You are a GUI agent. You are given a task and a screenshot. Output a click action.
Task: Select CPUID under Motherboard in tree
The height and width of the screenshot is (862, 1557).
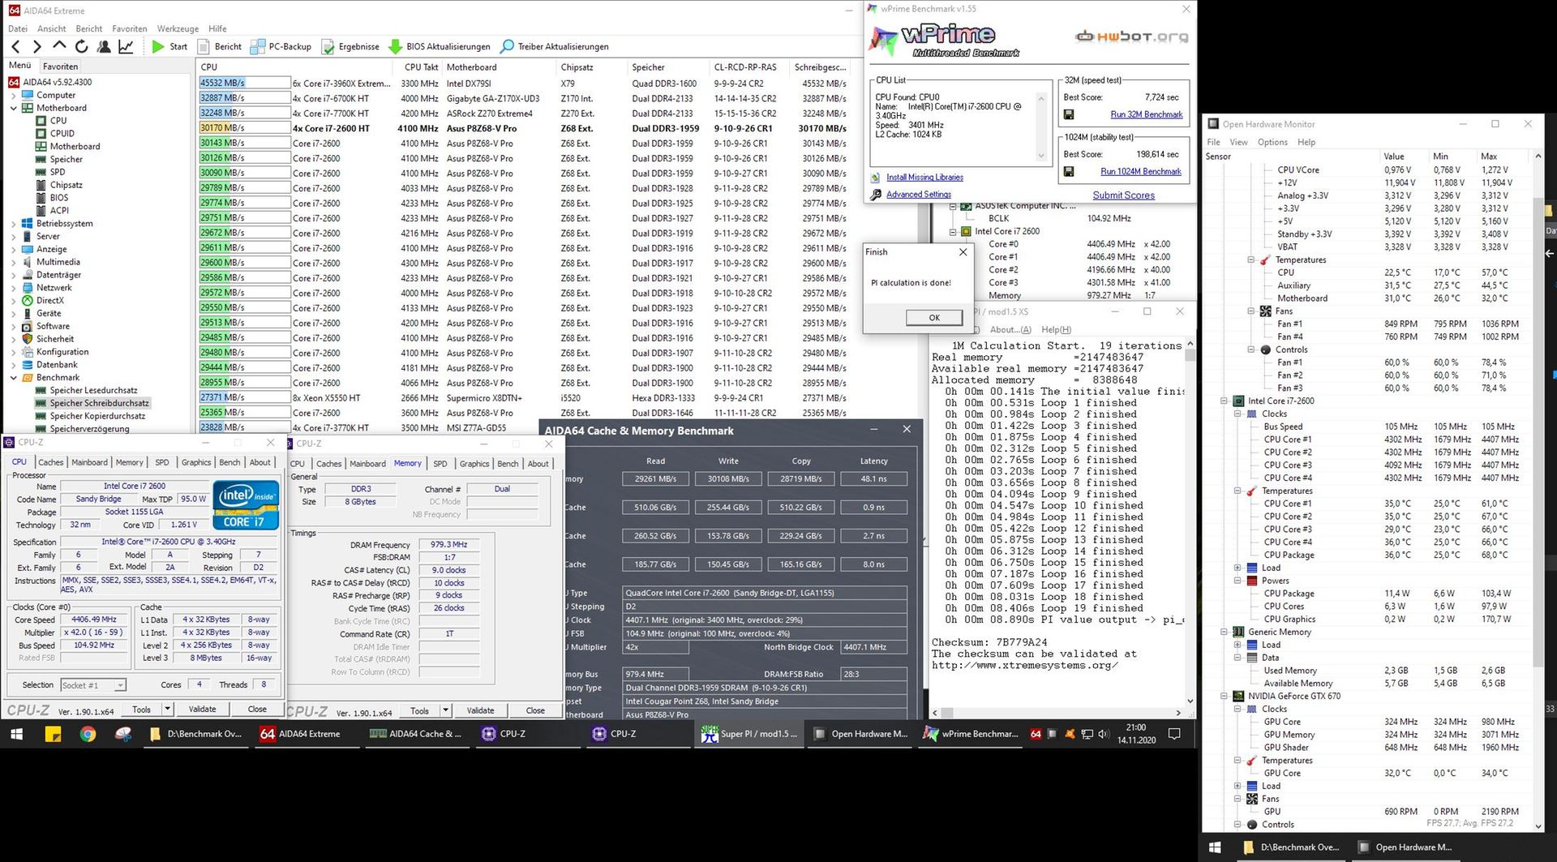[x=62, y=134]
